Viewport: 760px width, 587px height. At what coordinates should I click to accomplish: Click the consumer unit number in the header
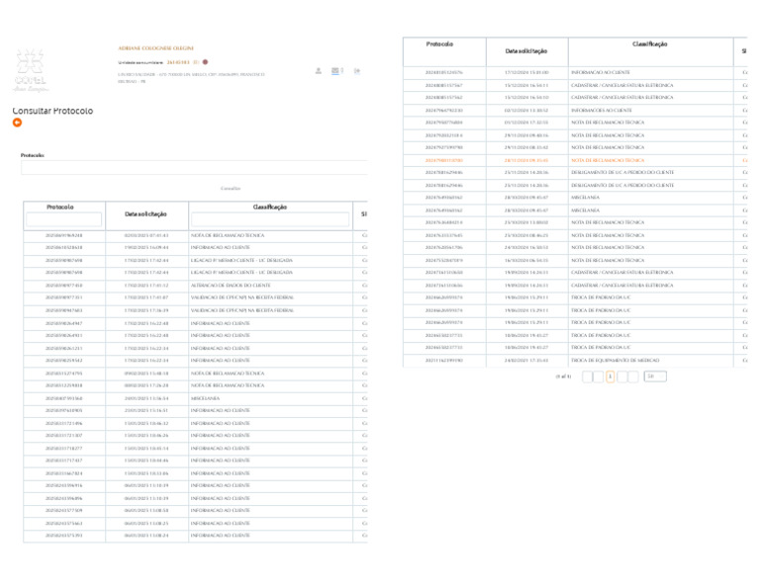(x=178, y=62)
